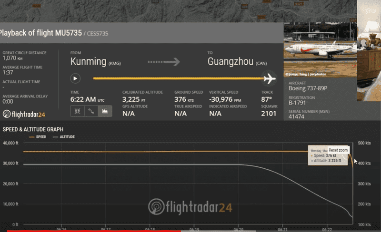This screenshot has width=381, height=232.
Task: Click the average arrival delay 0:00
Action: (x=8, y=102)
